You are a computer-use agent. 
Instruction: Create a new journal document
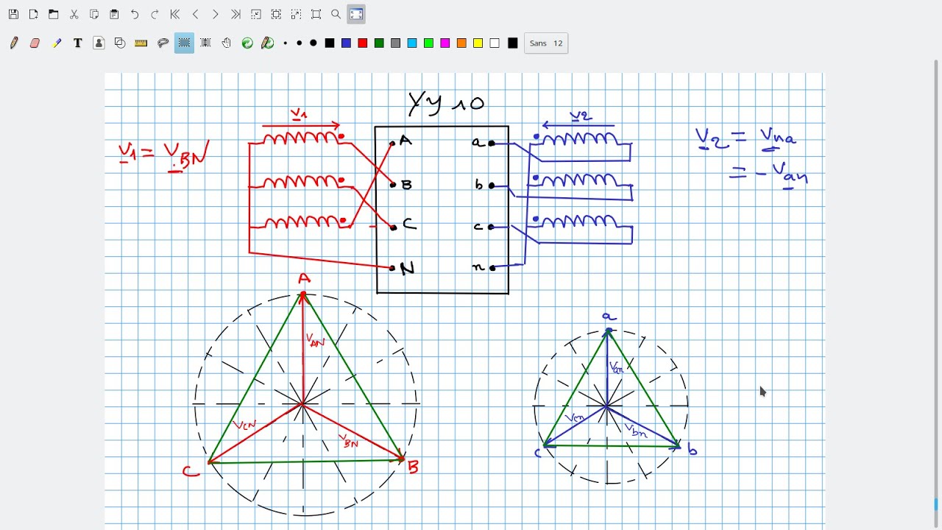[x=34, y=14]
